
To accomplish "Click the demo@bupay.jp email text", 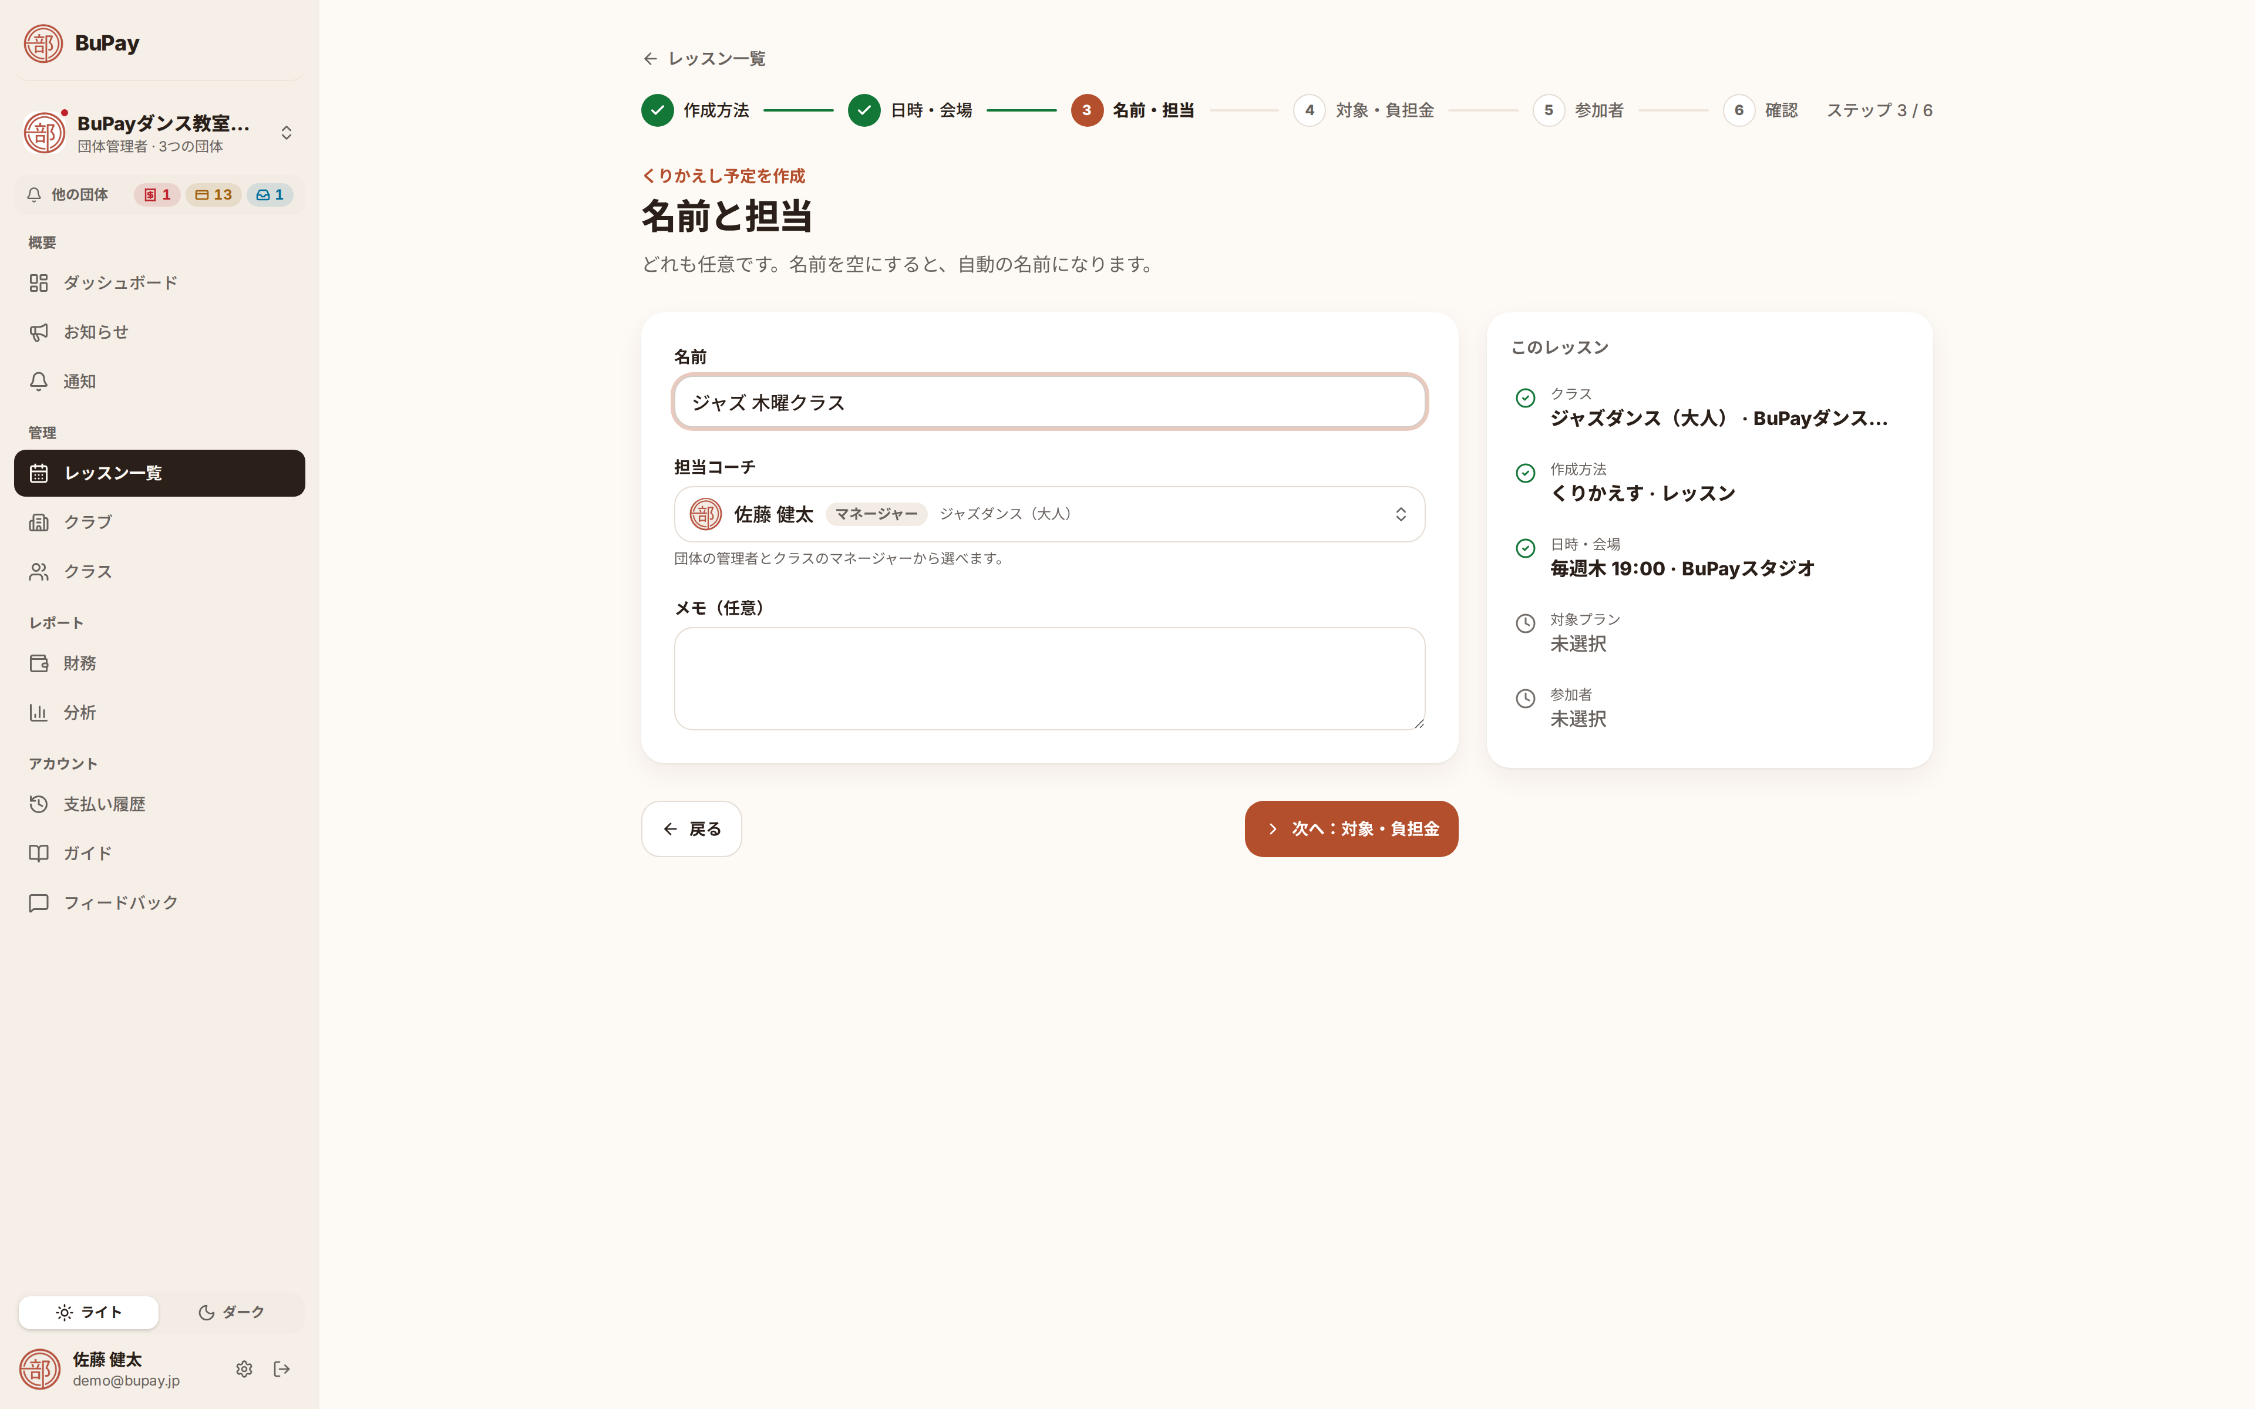I will pos(126,1381).
